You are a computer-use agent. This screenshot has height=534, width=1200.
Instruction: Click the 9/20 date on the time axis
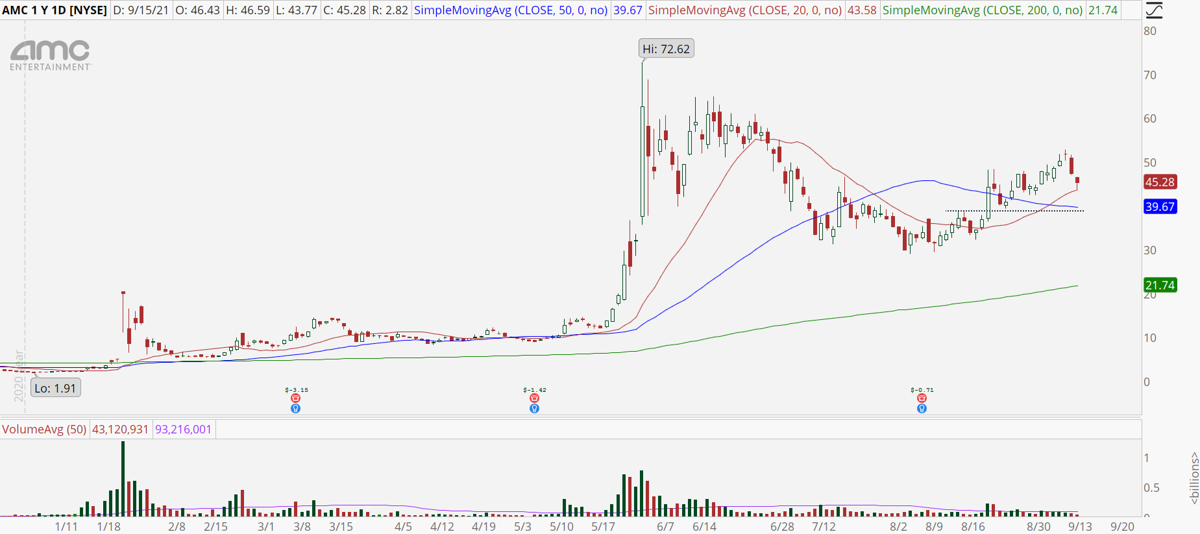click(x=1122, y=526)
